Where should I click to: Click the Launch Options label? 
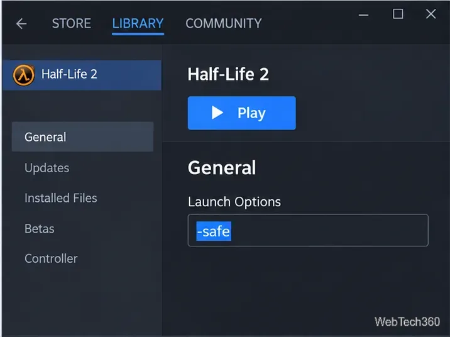234,202
